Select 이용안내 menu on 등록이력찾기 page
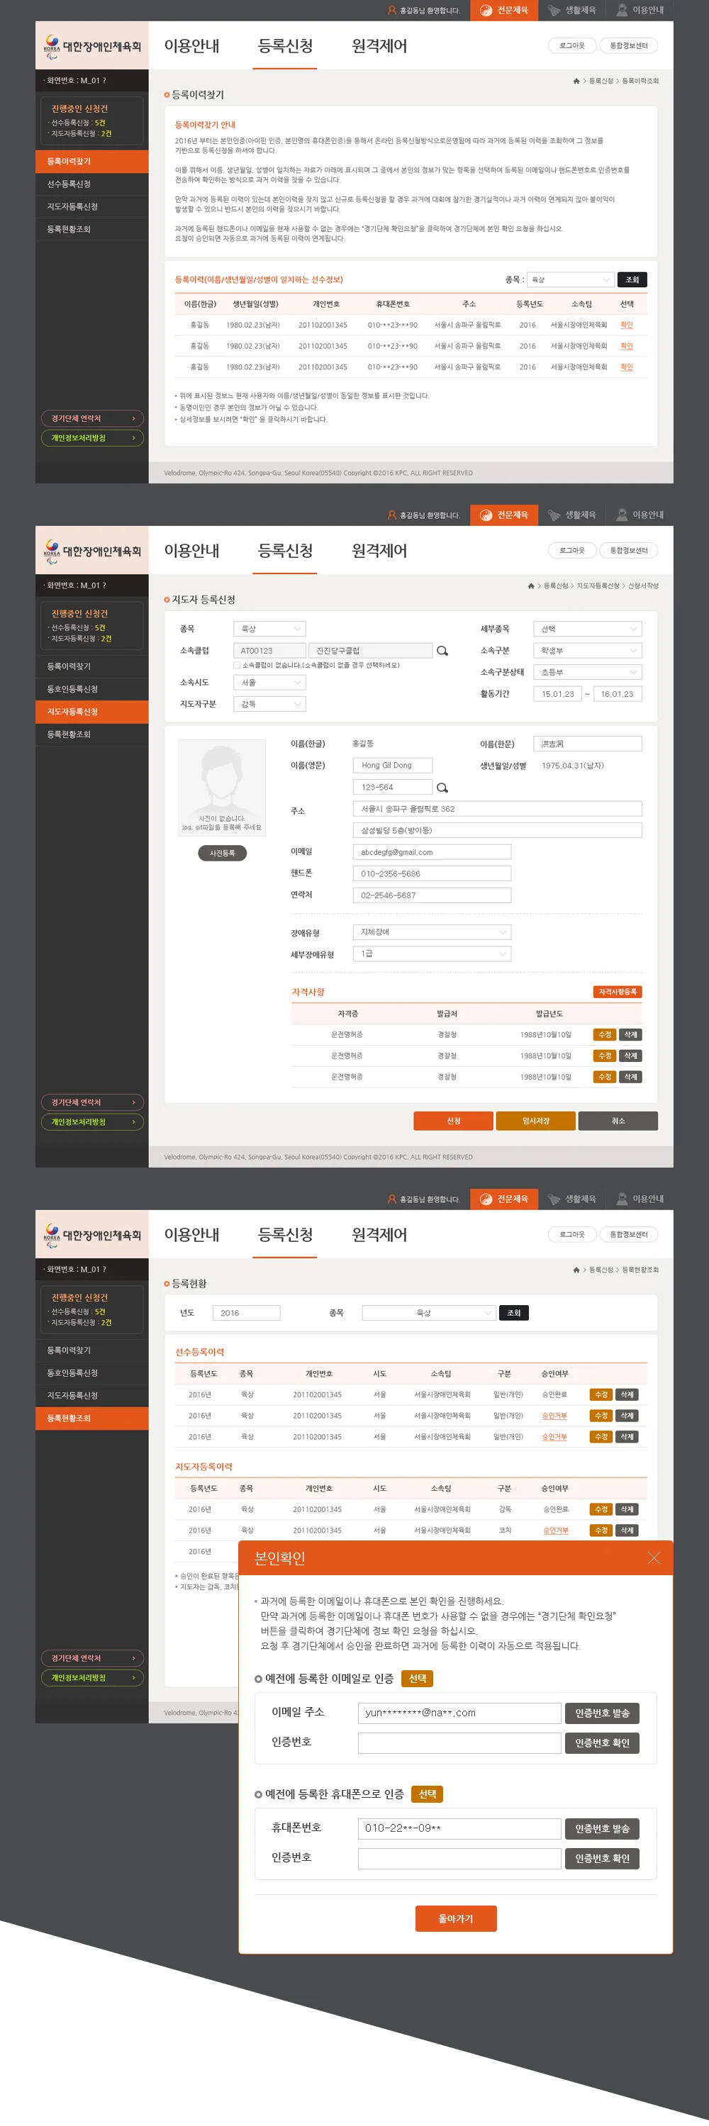 pos(191,46)
